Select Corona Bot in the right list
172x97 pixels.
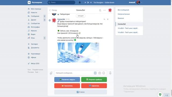click(x=129, y=24)
